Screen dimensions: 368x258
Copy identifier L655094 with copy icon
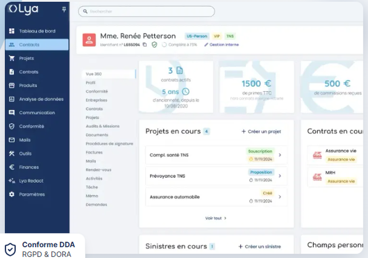145,44
